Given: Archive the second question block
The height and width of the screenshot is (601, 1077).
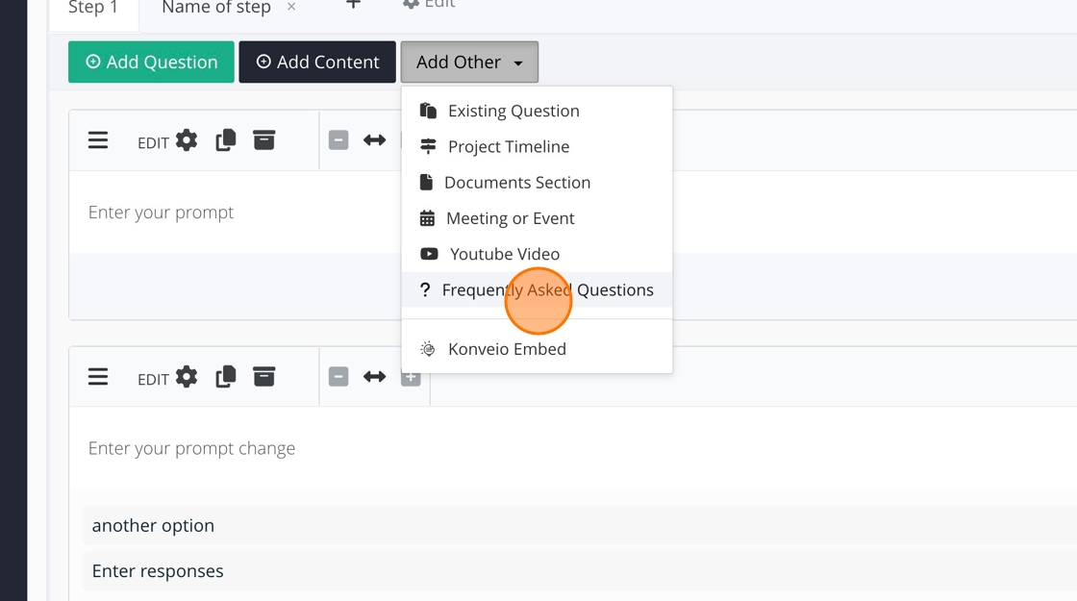Looking at the screenshot, I should pyautogui.click(x=264, y=377).
